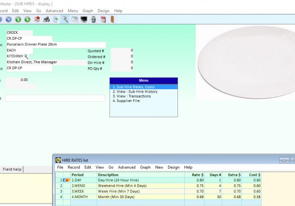Click the Period column header

coord(84,175)
